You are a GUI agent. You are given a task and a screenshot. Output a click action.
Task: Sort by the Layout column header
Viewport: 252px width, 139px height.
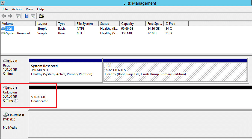click(46, 24)
